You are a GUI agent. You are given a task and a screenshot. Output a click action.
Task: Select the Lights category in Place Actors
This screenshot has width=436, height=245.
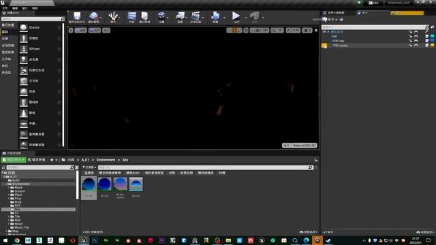coord(5,39)
